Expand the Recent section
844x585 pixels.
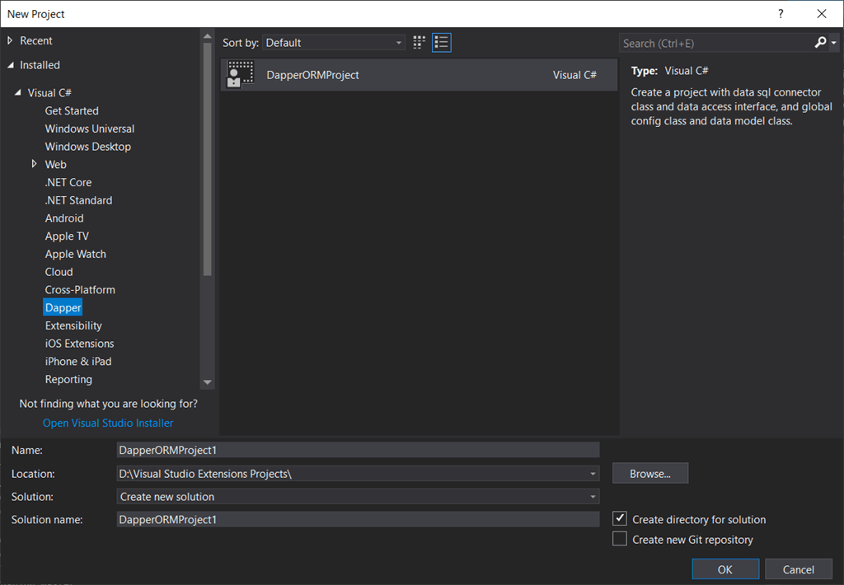click(10, 40)
